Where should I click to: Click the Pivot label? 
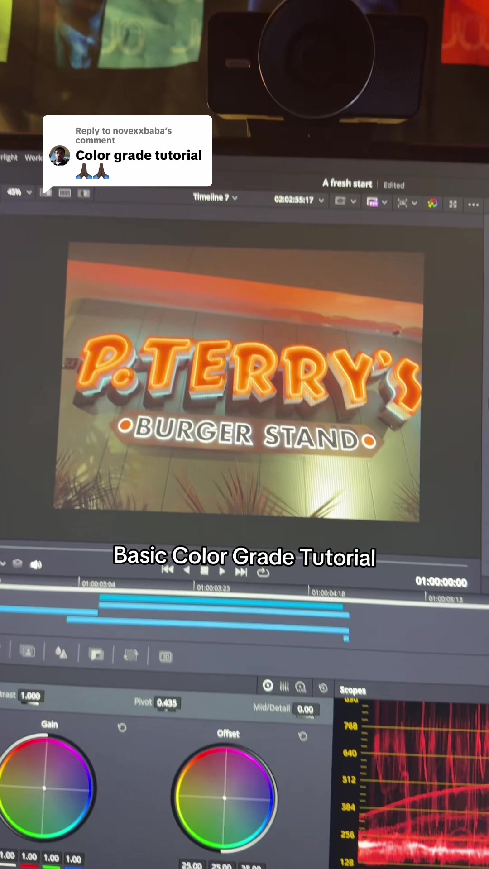click(x=143, y=702)
